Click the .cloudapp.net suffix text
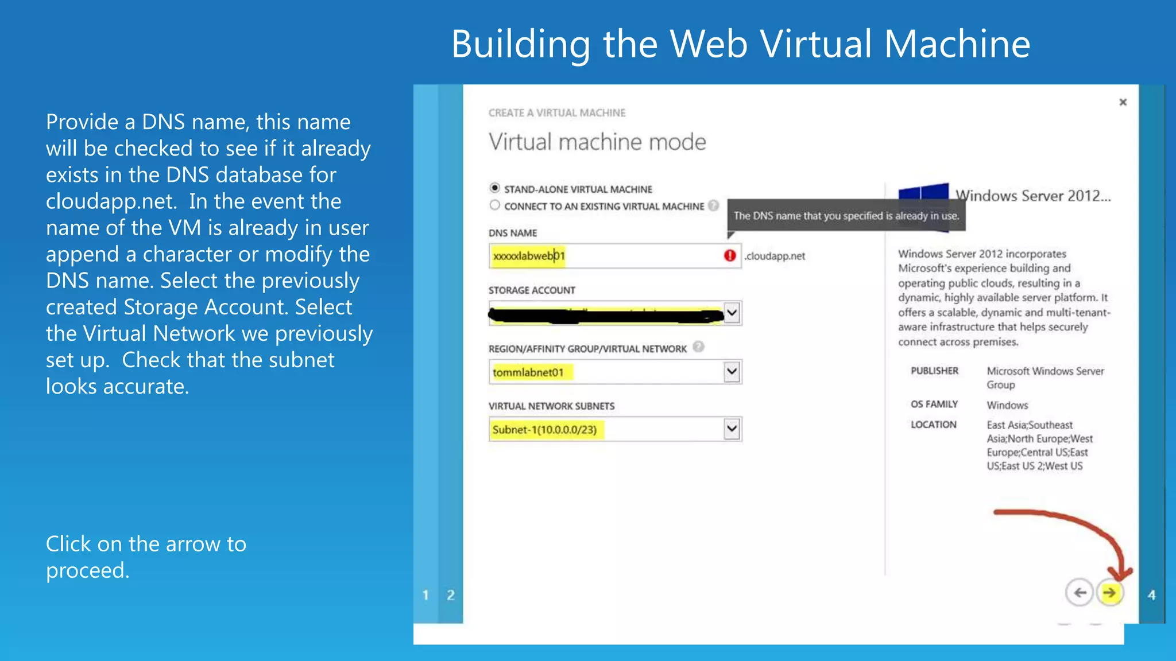The image size is (1176, 661). [775, 256]
